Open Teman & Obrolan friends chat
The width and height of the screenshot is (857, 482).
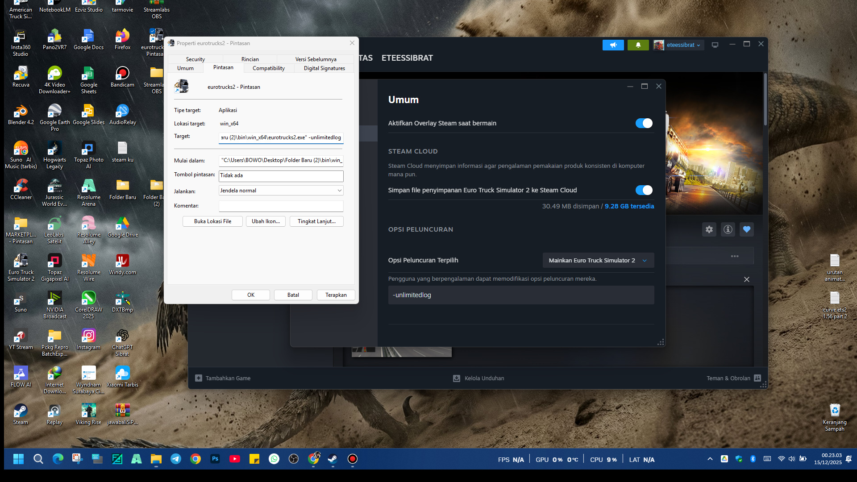[733, 378]
